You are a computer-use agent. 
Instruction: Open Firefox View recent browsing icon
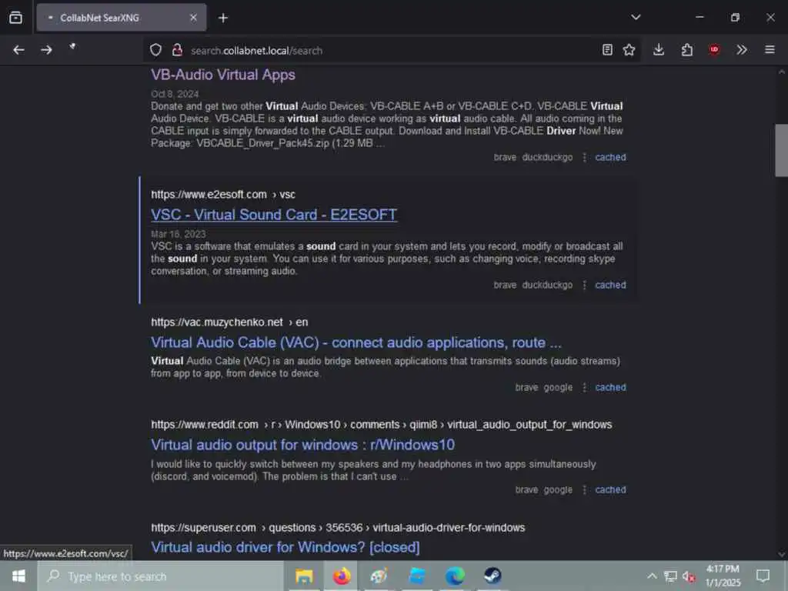click(x=15, y=18)
